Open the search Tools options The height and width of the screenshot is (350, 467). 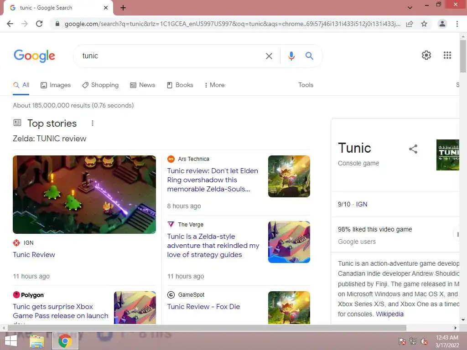tap(306, 85)
